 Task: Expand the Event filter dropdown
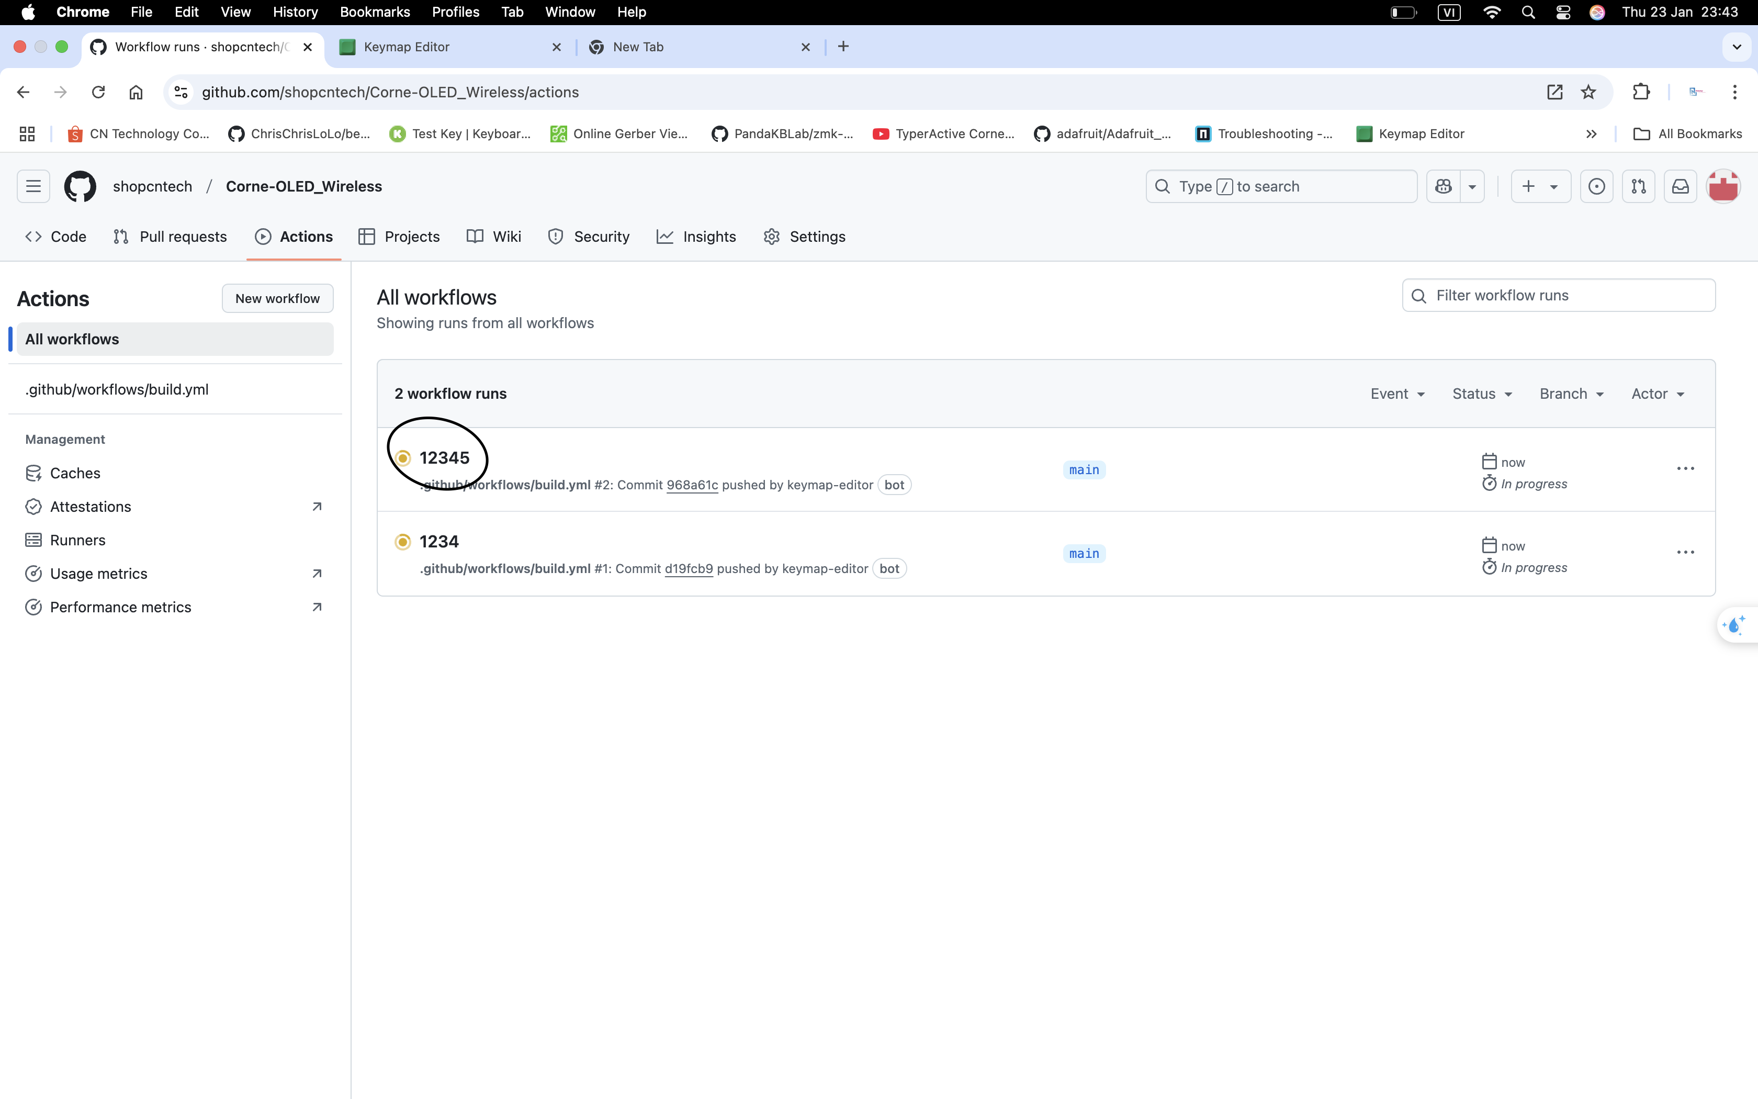1397,394
